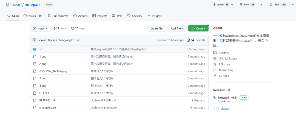View the + 11 releases link
296x114 pixels.
pyautogui.click(x=221, y=109)
